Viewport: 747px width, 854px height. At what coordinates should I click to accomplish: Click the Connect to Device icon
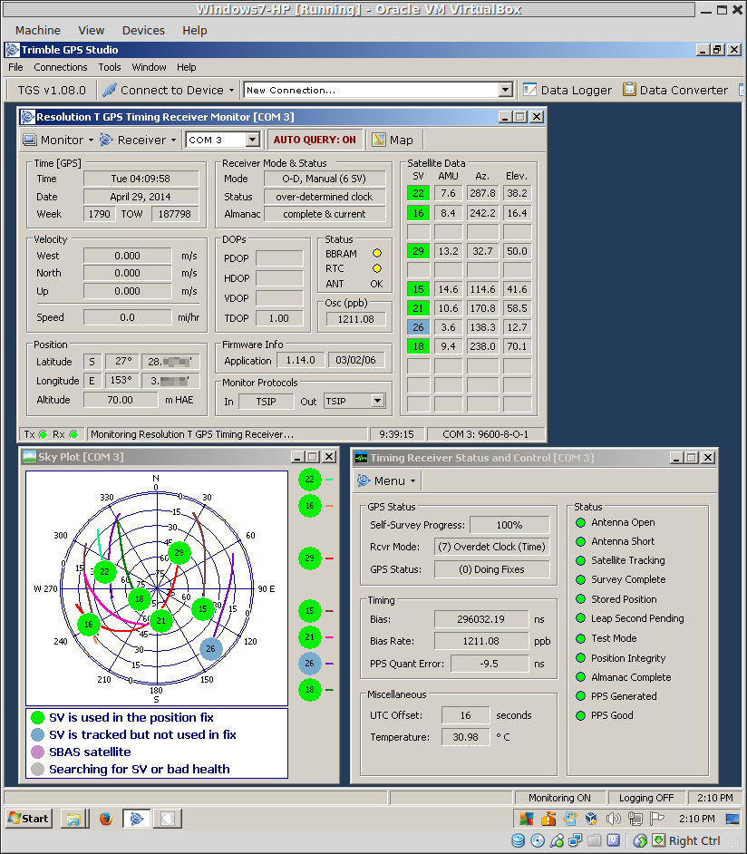tap(109, 90)
